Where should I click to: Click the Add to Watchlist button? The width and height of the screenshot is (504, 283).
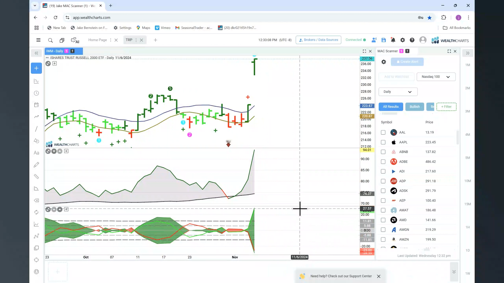[396, 77]
